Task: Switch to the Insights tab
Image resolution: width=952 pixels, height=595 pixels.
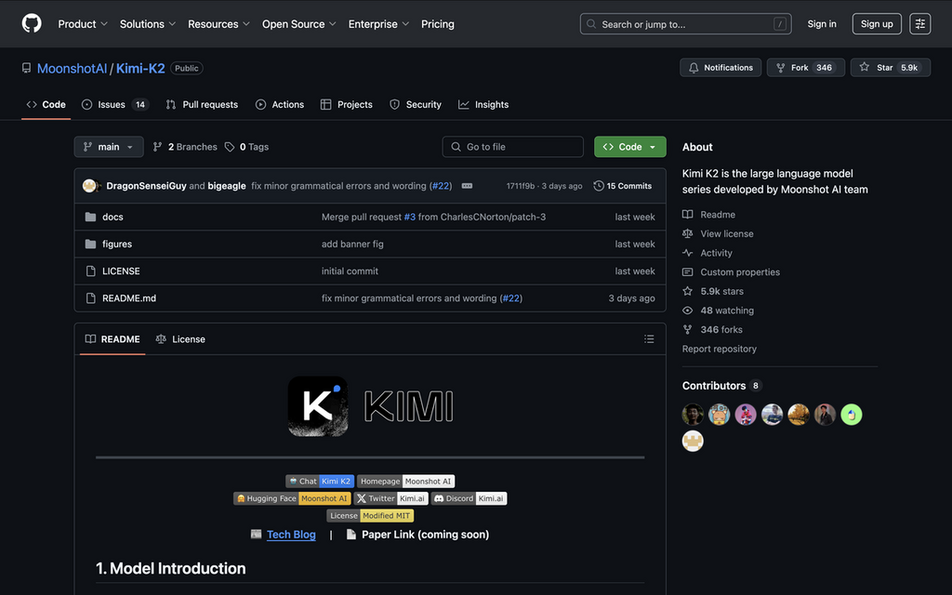Action: (x=483, y=104)
